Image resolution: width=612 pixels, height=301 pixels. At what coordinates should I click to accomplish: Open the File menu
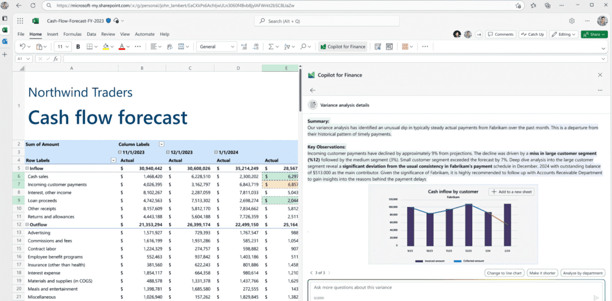[x=21, y=34]
